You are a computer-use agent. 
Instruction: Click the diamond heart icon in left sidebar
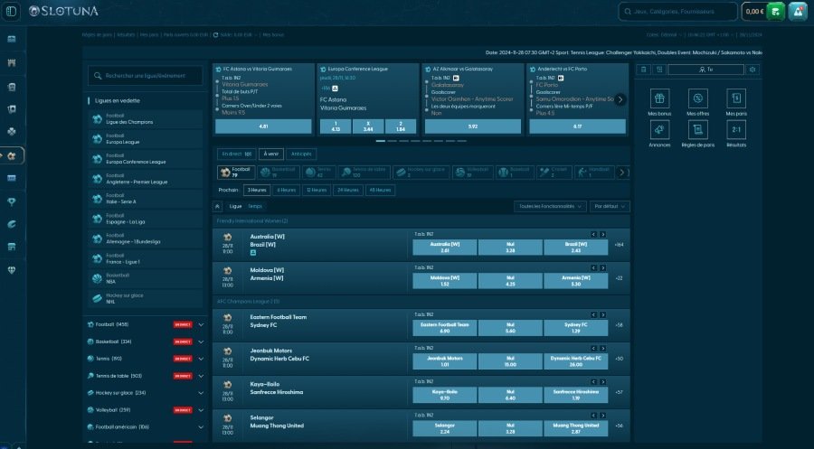pyautogui.click(x=12, y=270)
